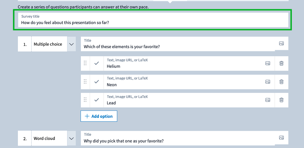
Task: Toggle Helium as correct answer checkmark
Action: 96,63
